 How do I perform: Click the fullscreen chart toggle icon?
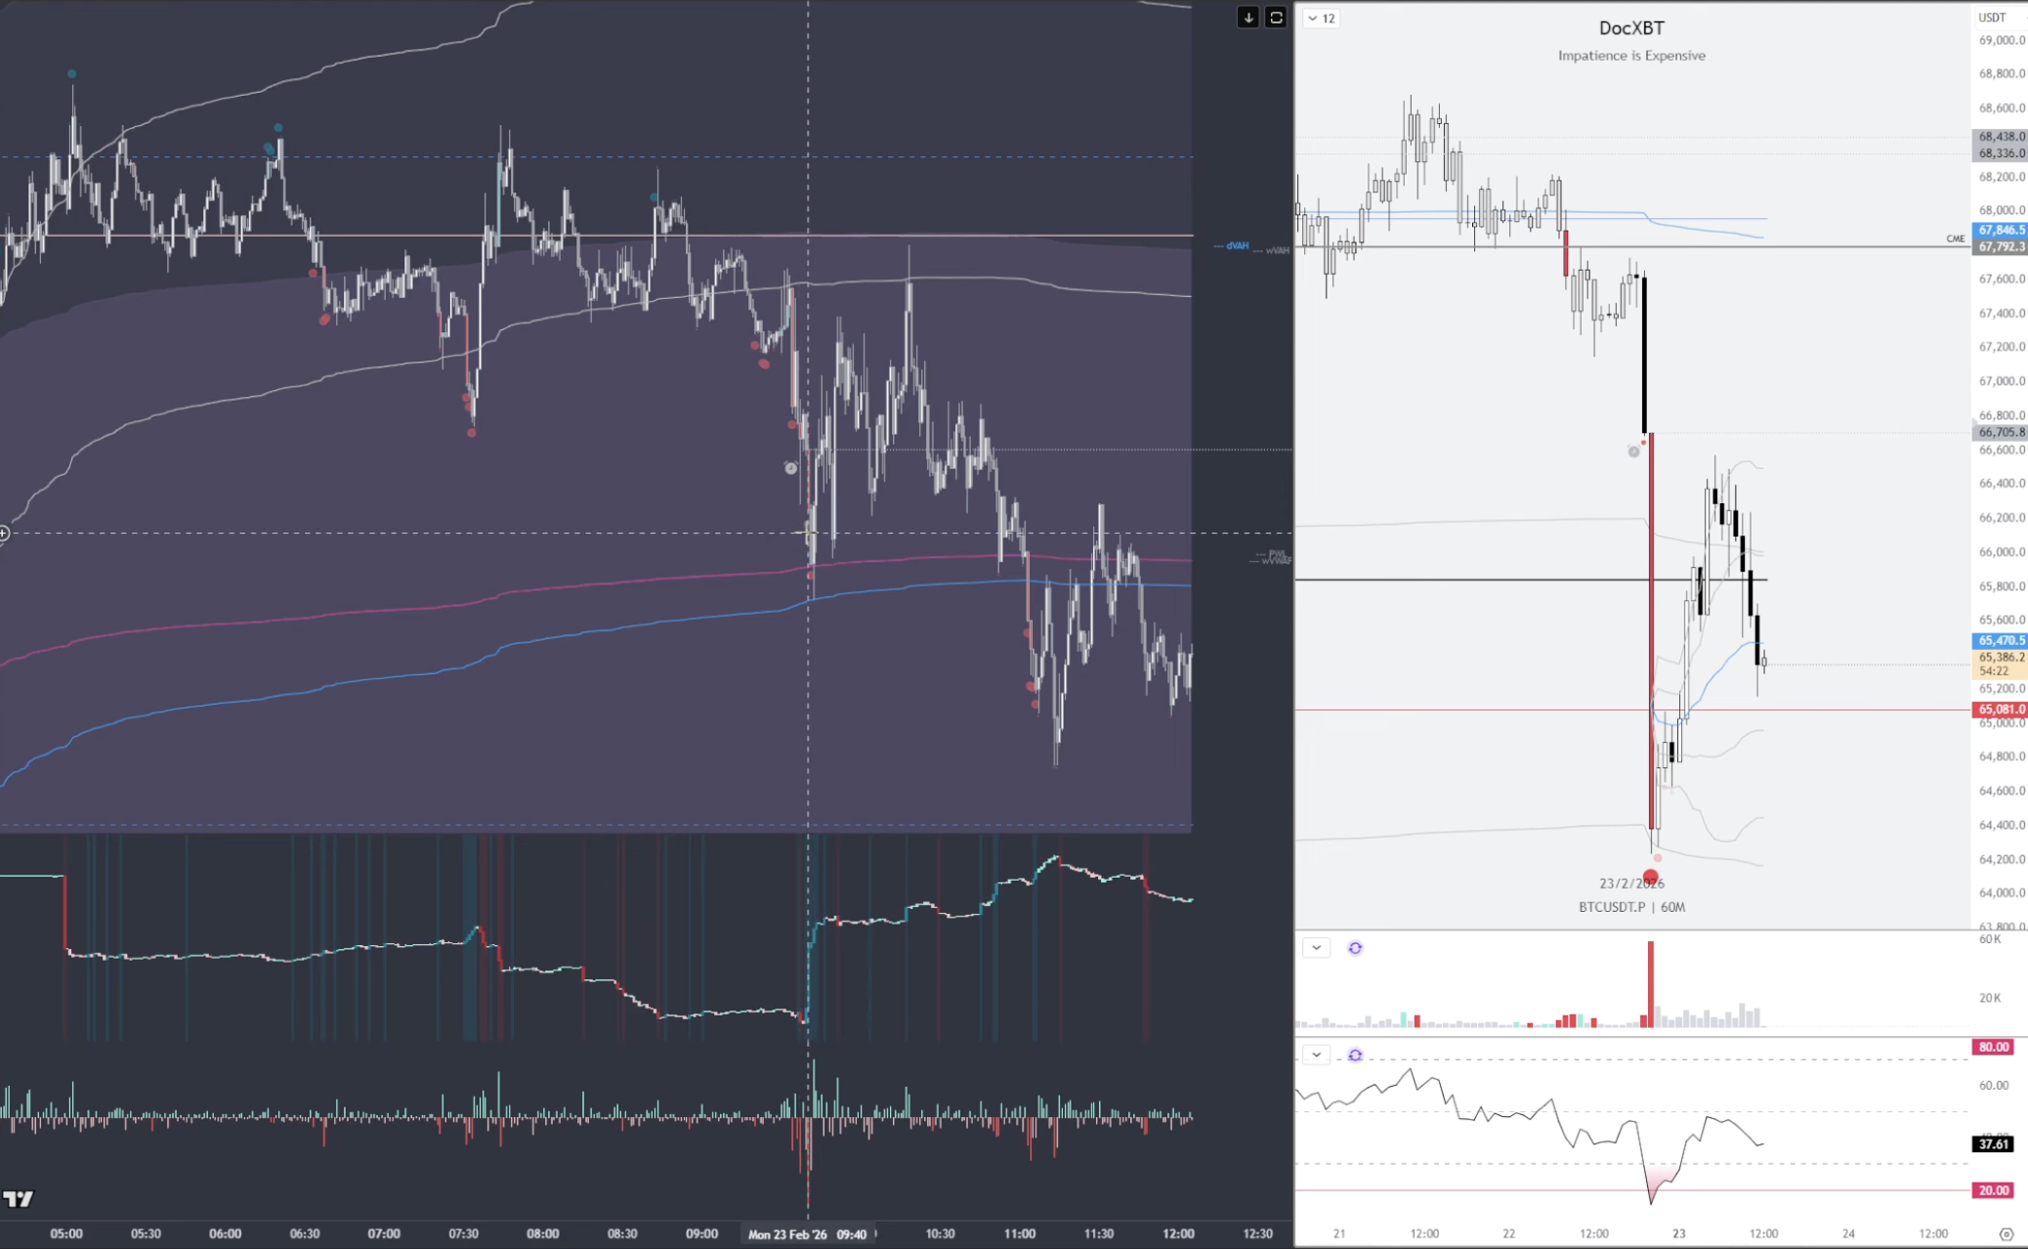point(1276,18)
